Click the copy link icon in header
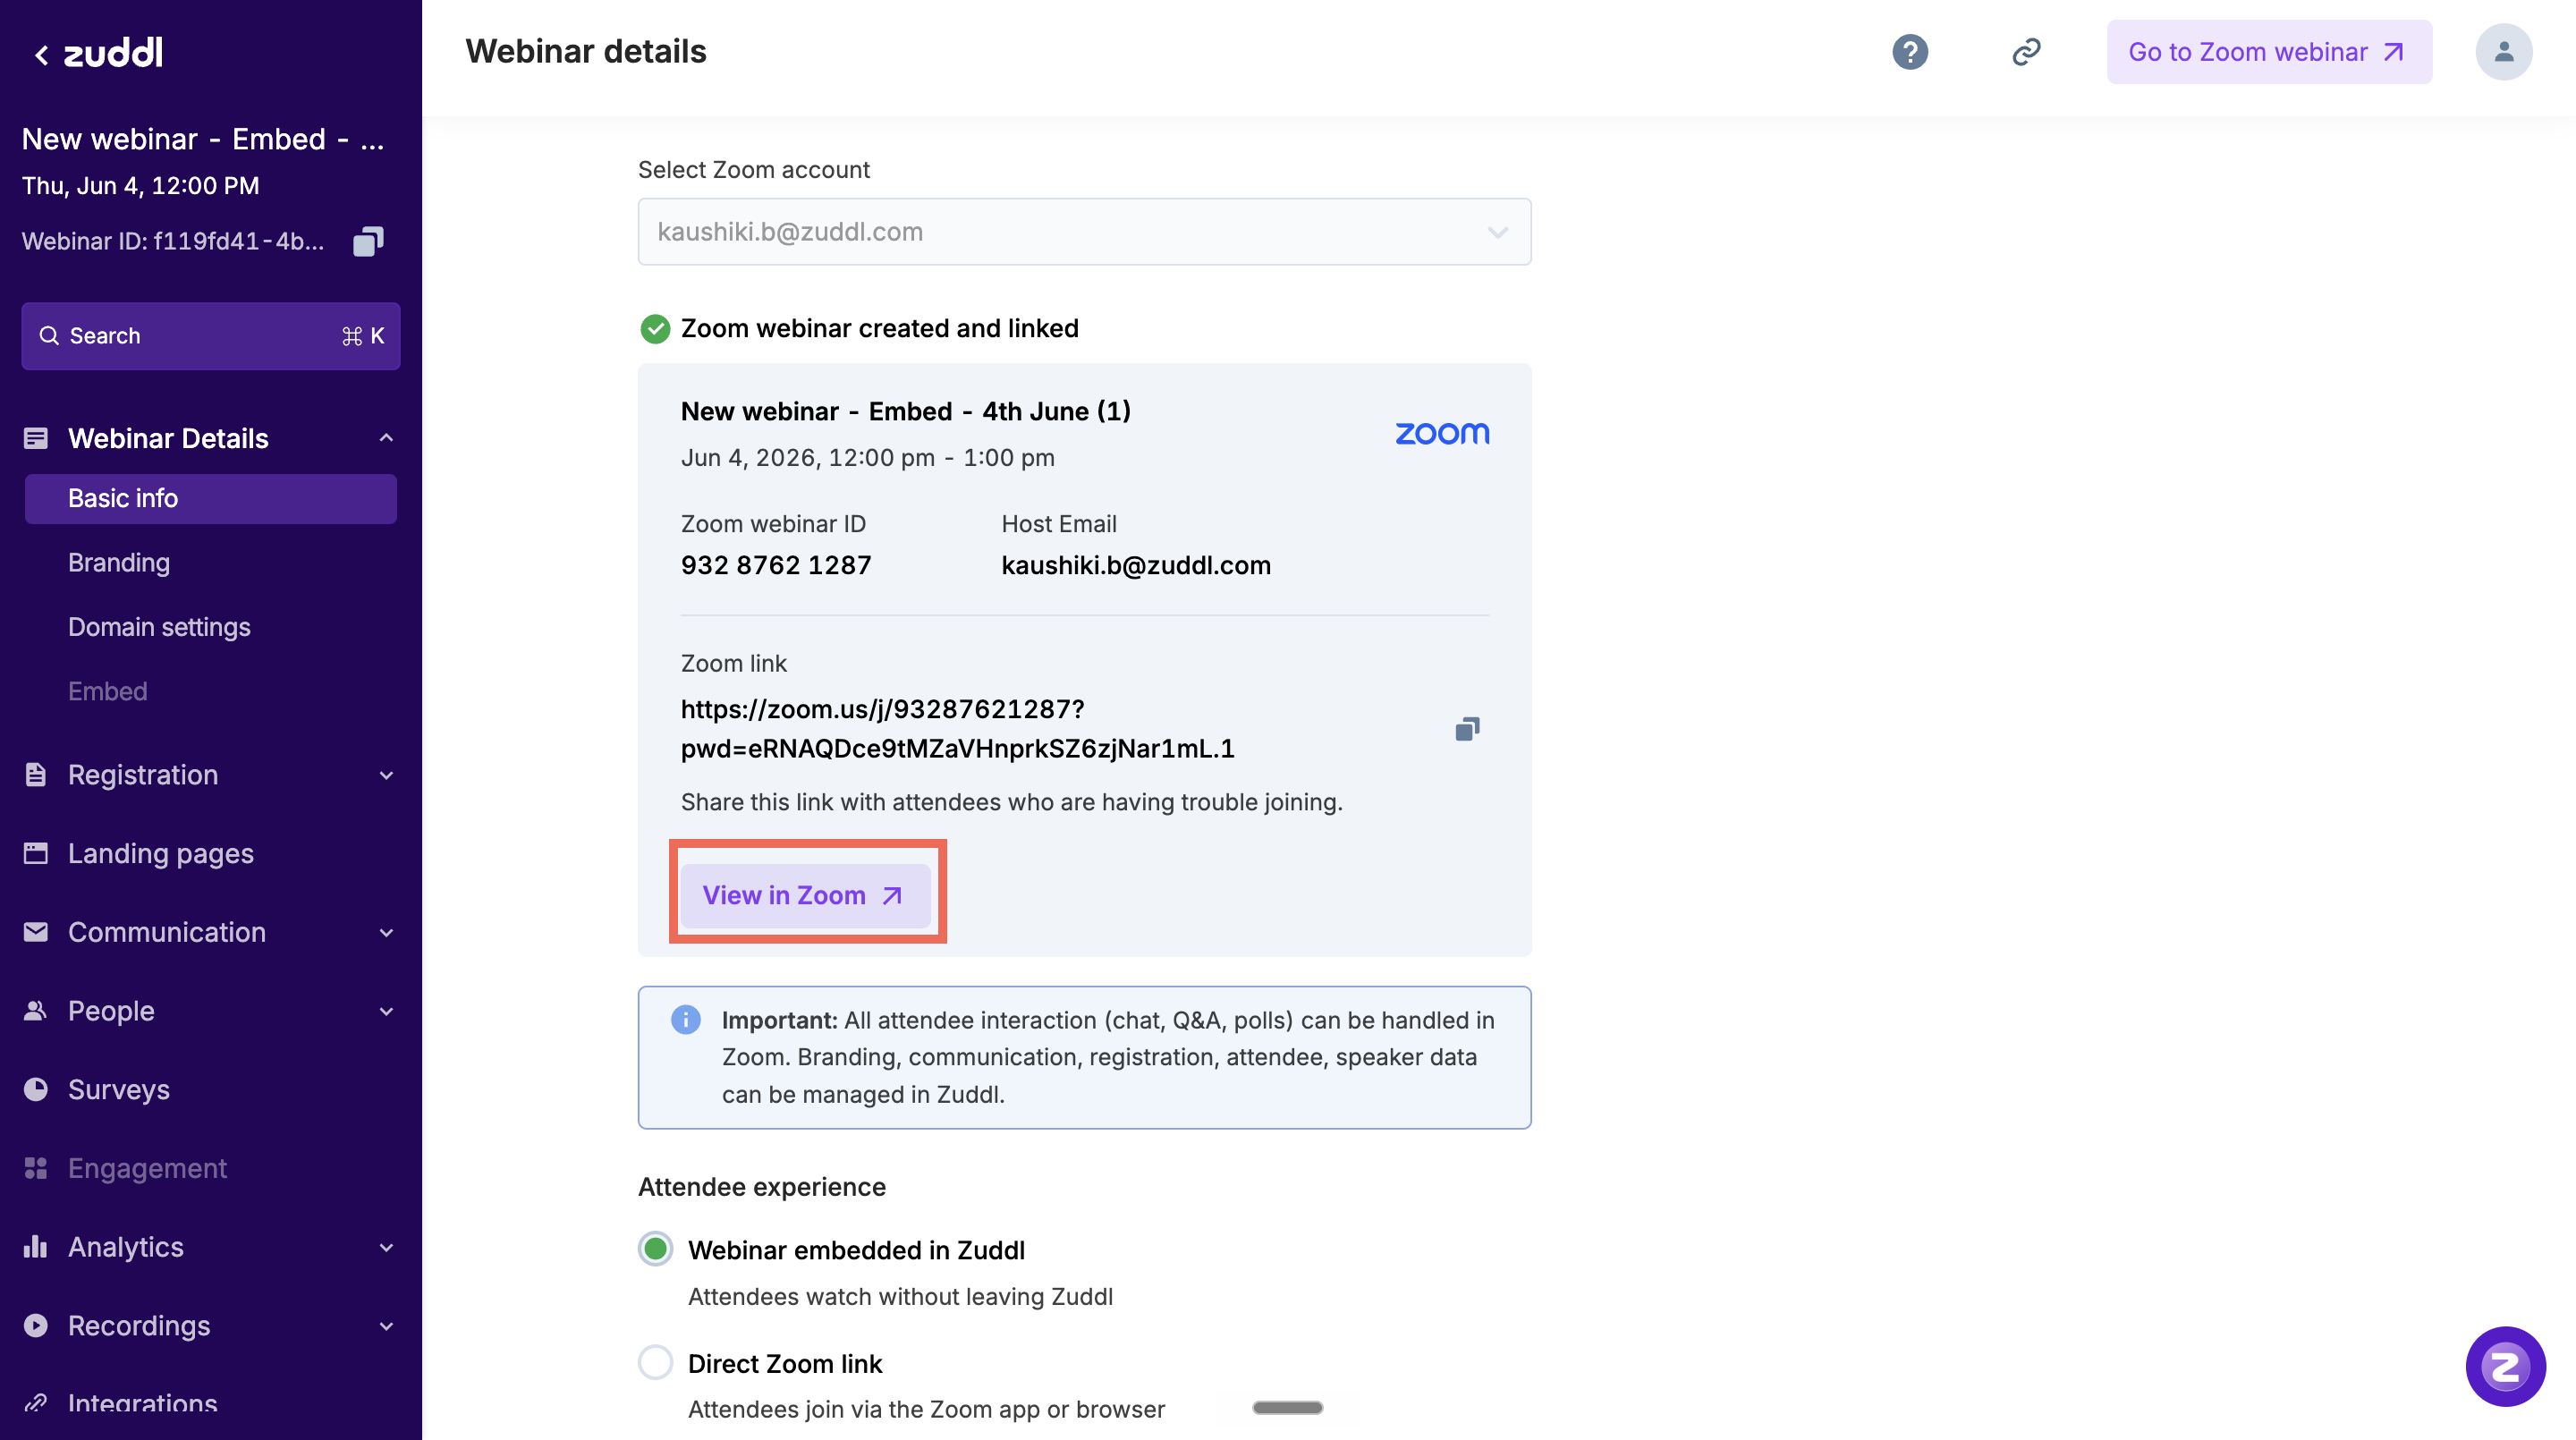 [x=2026, y=52]
